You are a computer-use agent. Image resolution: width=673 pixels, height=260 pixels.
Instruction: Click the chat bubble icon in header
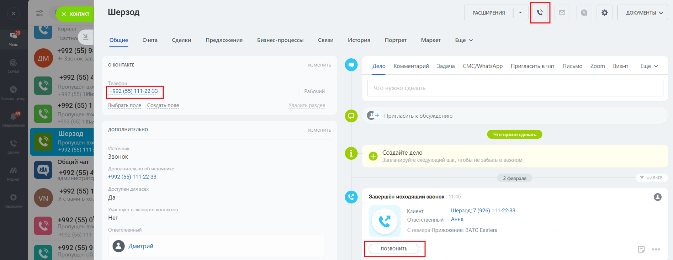pyautogui.click(x=584, y=13)
